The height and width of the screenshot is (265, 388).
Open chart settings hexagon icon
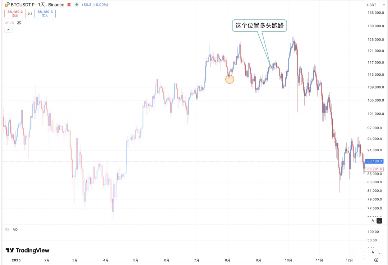pos(376,260)
